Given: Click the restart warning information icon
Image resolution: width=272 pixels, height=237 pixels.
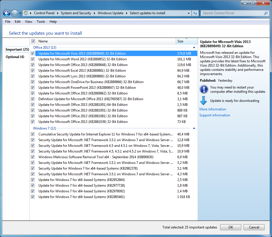Looking at the screenshot, I should tap(204, 89).
